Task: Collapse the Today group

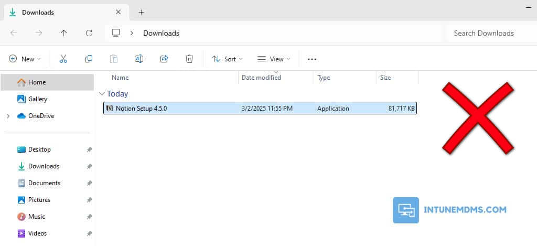Action: 102,94
